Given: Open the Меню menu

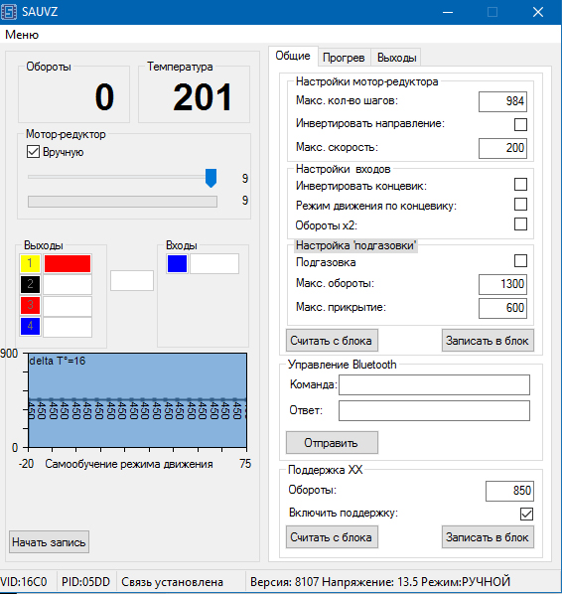Looking at the screenshot, I should pyautogui.click(x=22, y=35).
